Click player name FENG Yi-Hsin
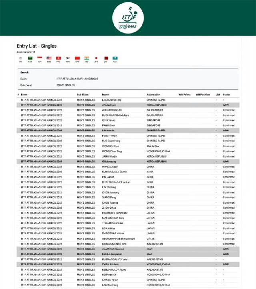The height and width of the screenshot is (289, 256). pos(110,135)
